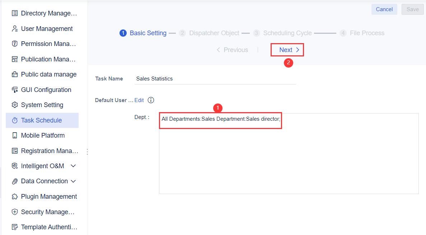
Task: Click inside the Task Name field
Action: (215, 78)
